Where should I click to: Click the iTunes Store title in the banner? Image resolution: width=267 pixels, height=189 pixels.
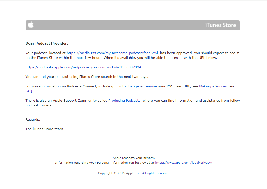coord(221,25)
